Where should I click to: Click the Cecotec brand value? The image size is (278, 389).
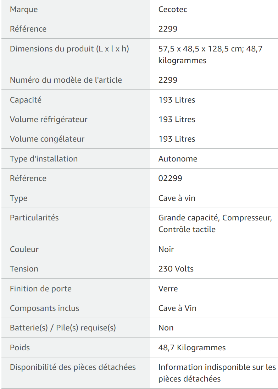point(173,10)
